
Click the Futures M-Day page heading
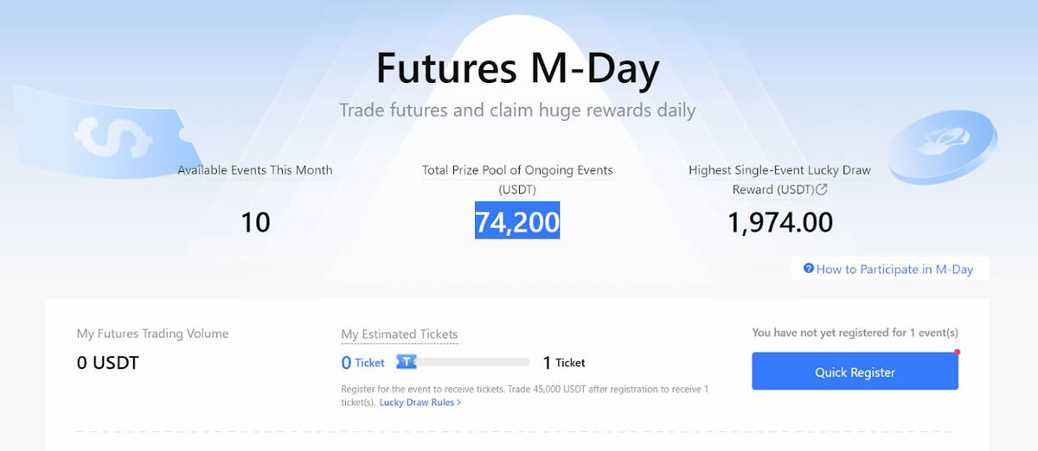(x=517, y=69)
